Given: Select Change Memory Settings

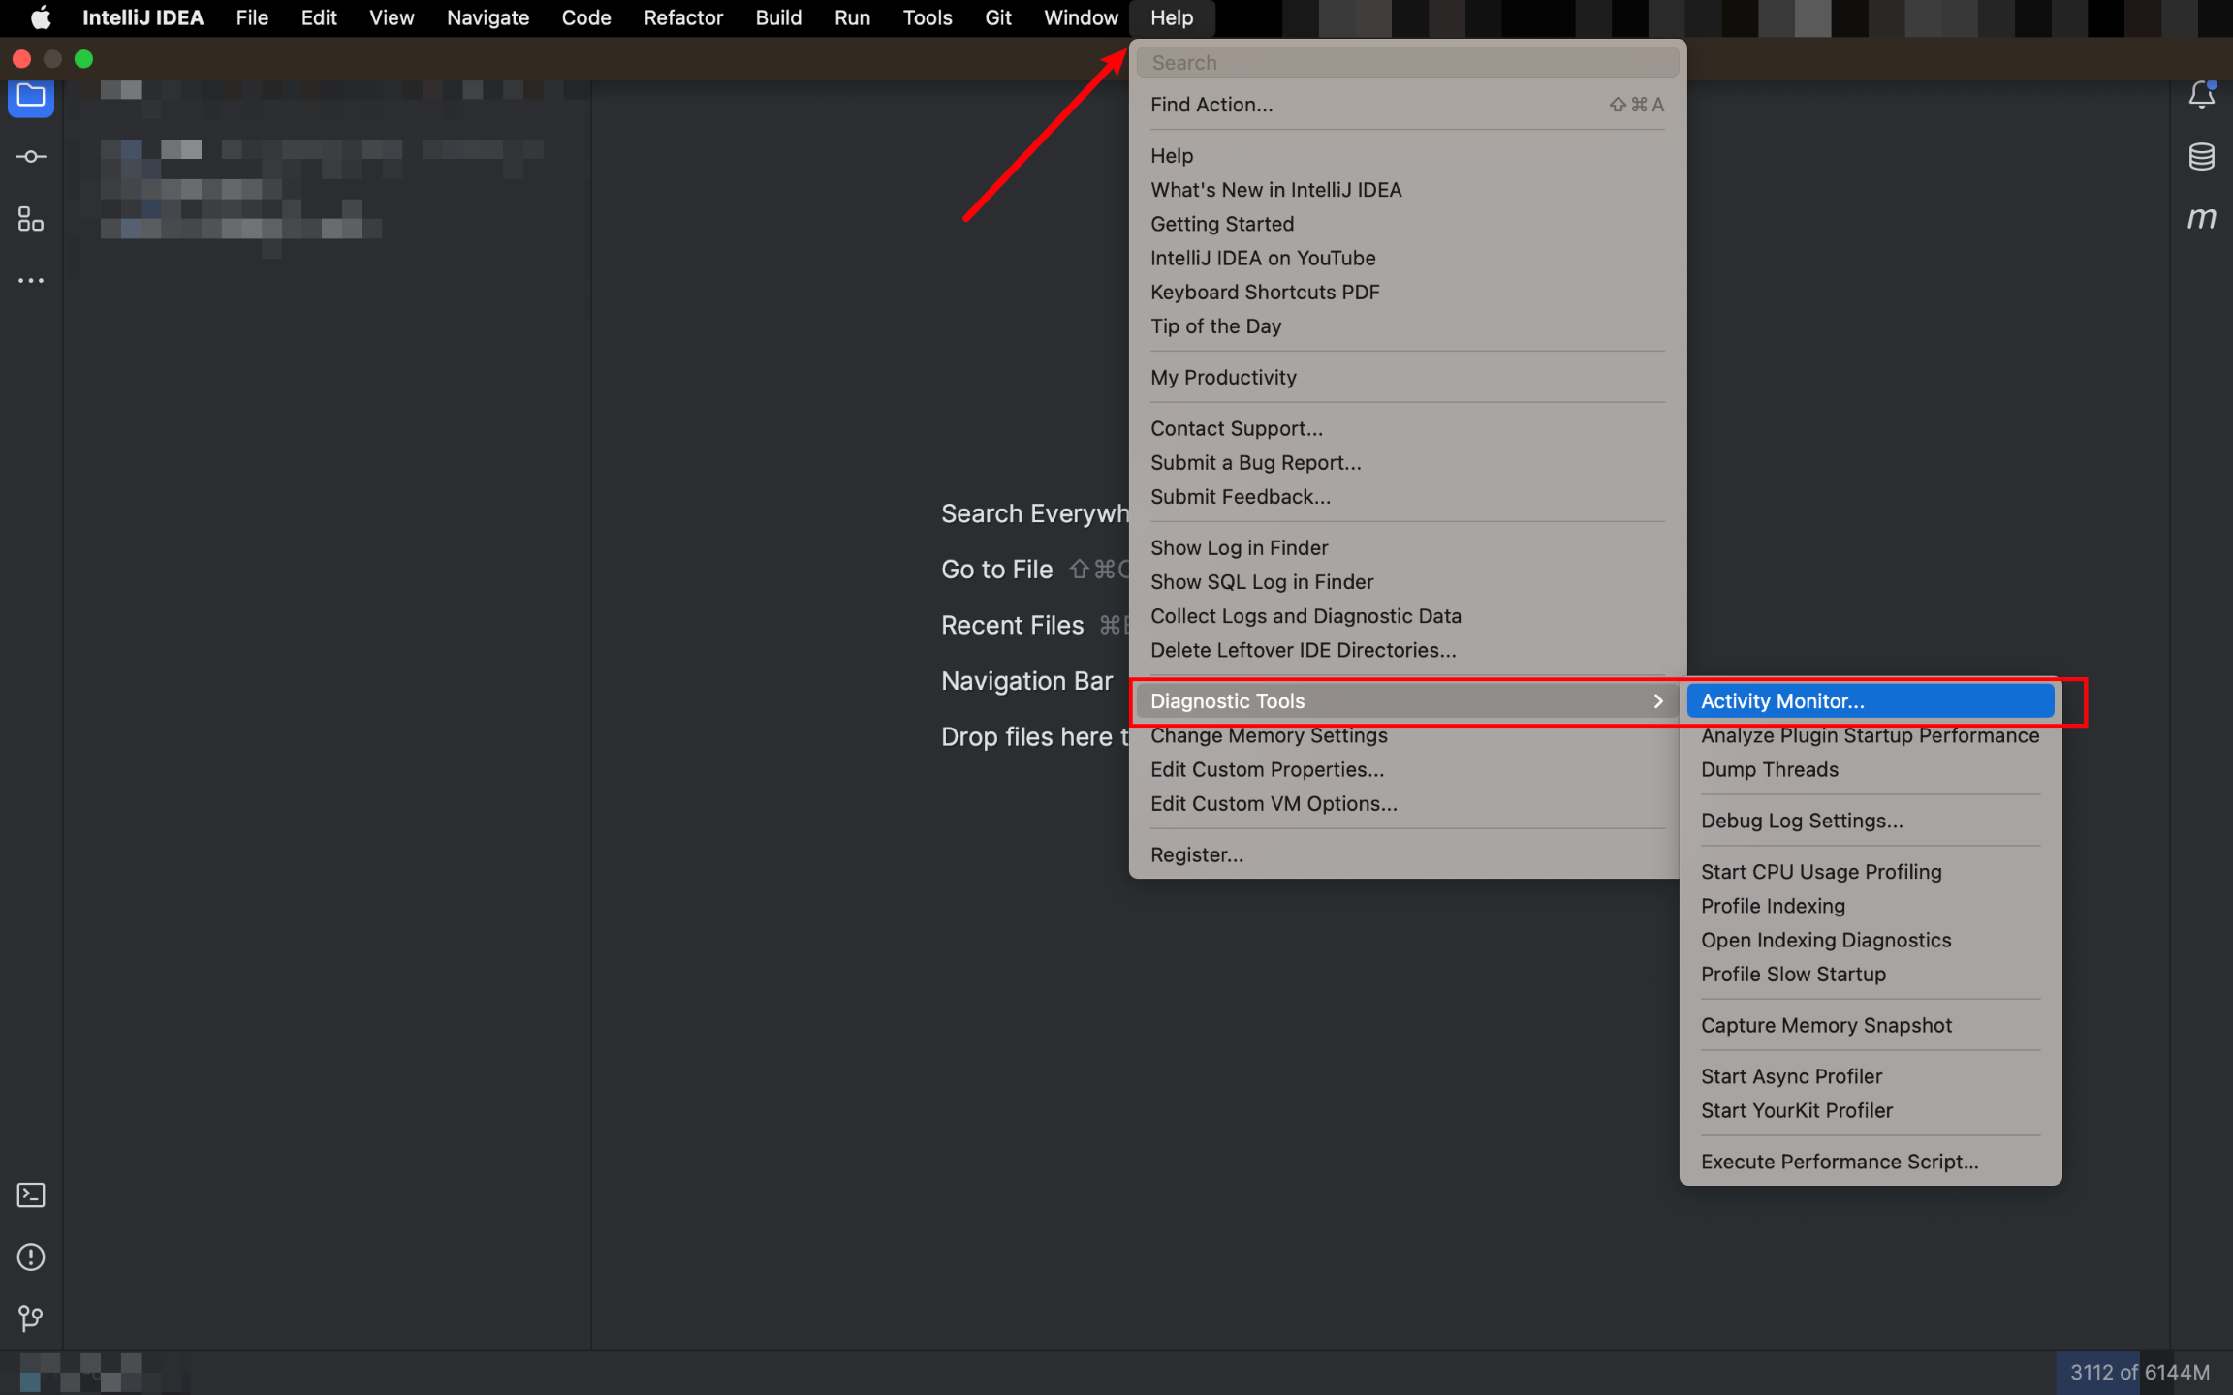Looking at the screenshot, I should 1407,735.
